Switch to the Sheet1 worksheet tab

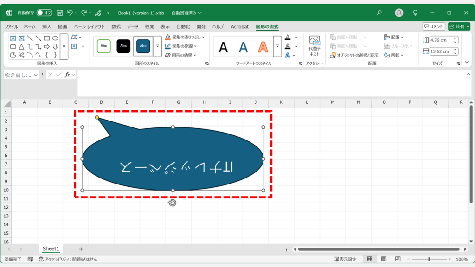(x=51, y=249)
